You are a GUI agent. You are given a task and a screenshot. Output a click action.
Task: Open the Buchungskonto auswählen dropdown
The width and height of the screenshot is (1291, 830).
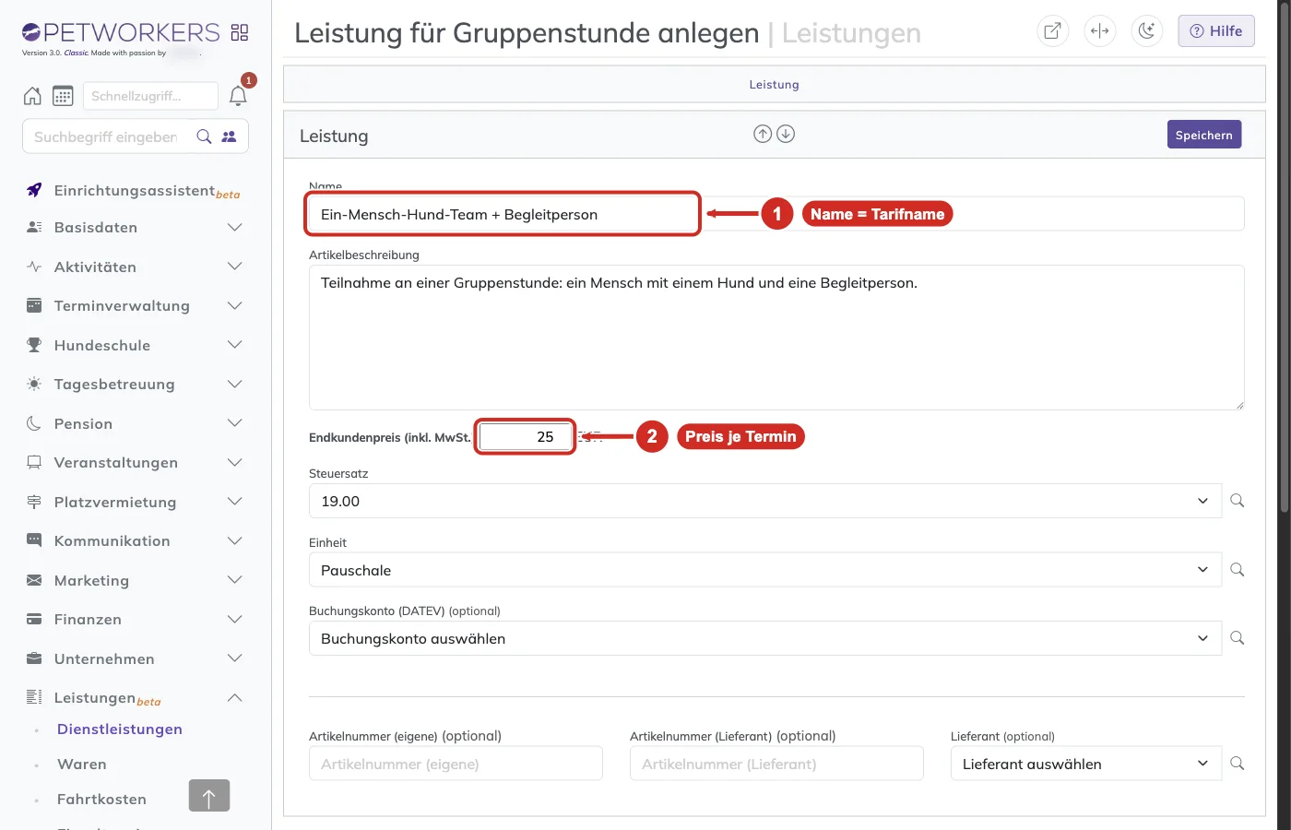pos(765,638)
